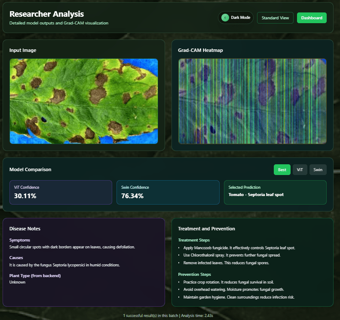The height and width of the screenshot is (320, 340).
Task: Click the Swin Confidence card
Action: pyautogui.click(x=168, y=192)
